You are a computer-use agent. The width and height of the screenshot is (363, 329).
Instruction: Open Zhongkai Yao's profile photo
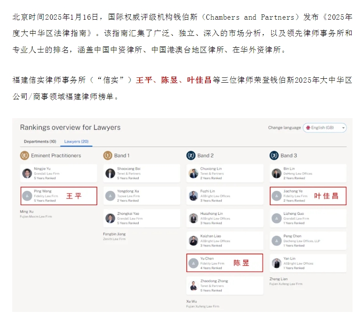(x=110, y=218)
